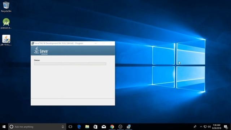Click the Java title bar app icon

click(x=33, y=43)
